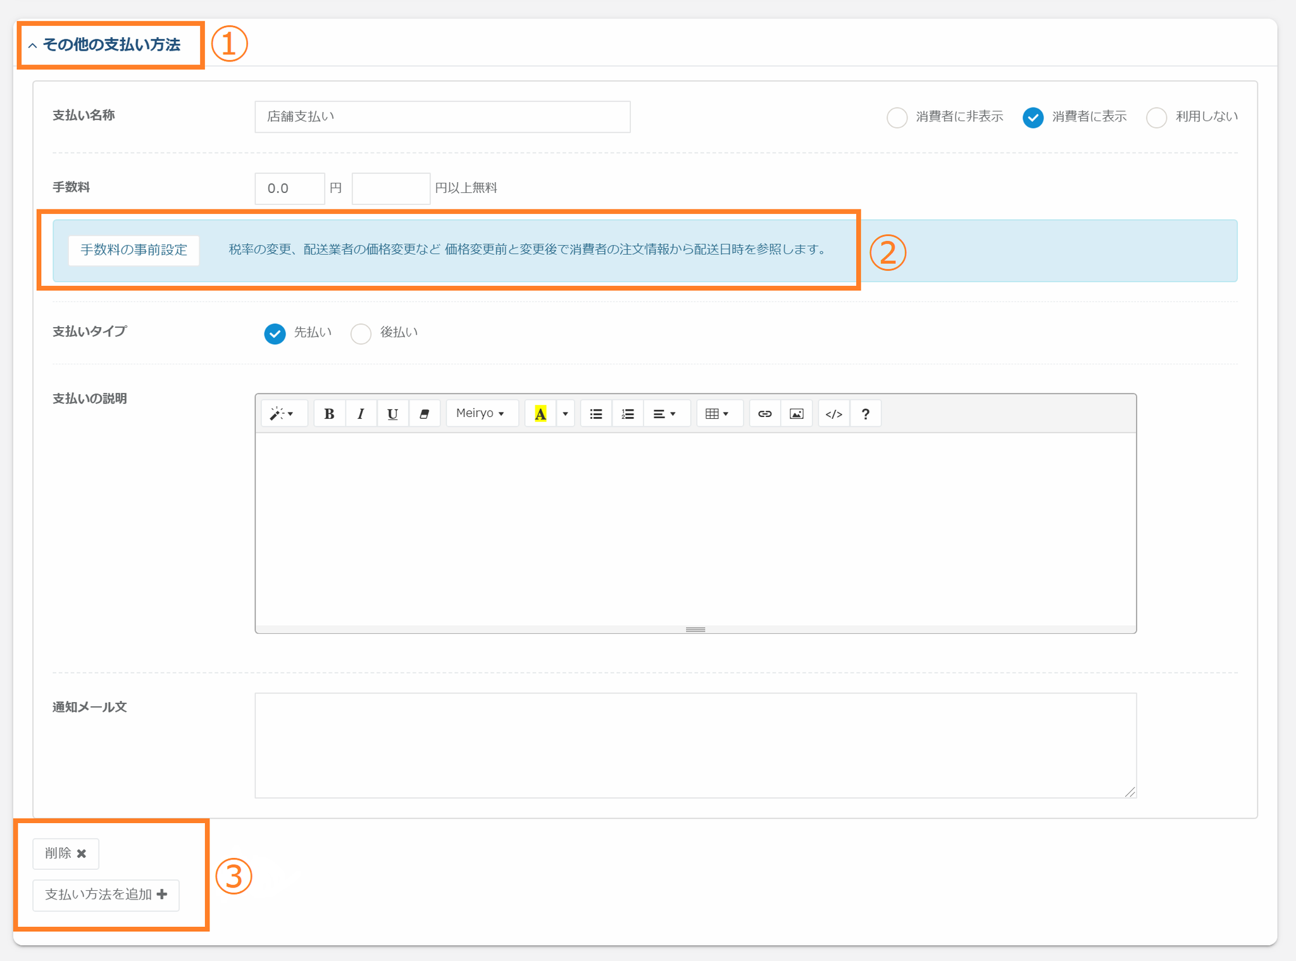Click the eraser clear-formatting icon

(424, 414)
